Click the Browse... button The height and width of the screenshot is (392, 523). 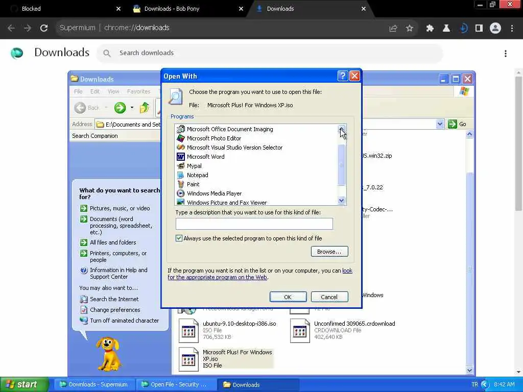pos(329,252)
